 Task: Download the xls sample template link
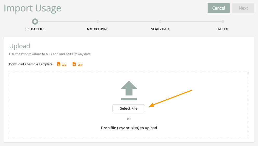pos(64,65)
